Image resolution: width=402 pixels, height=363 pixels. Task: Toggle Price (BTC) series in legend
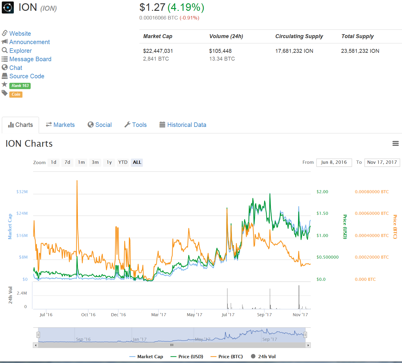tap(227, 356)
